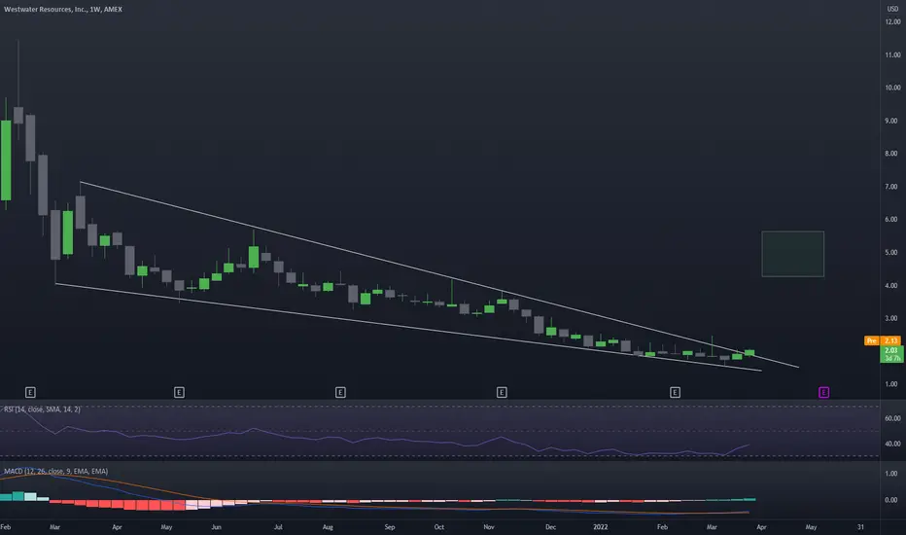Click the 7.00 price axis label

click(x=892, y=187)
